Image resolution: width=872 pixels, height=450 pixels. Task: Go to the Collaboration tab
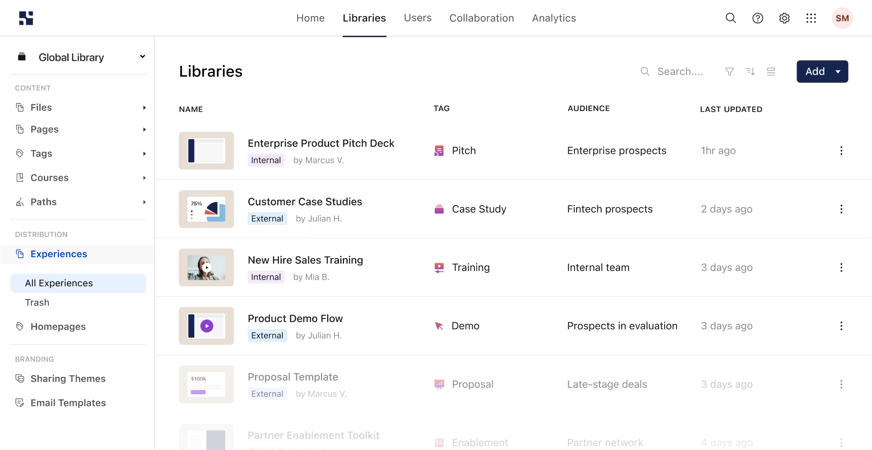482,18
